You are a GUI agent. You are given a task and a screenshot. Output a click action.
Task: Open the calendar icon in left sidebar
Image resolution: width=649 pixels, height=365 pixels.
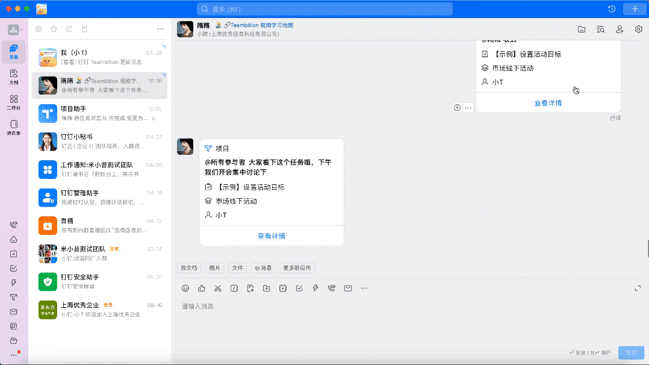click(13, 254)
